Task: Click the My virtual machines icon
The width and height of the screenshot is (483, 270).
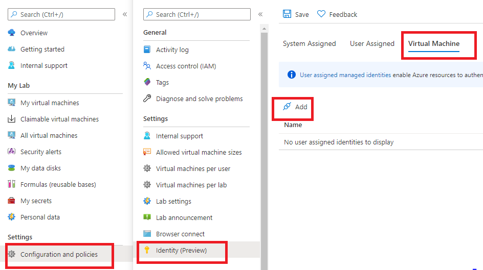Action: [11, 102]
